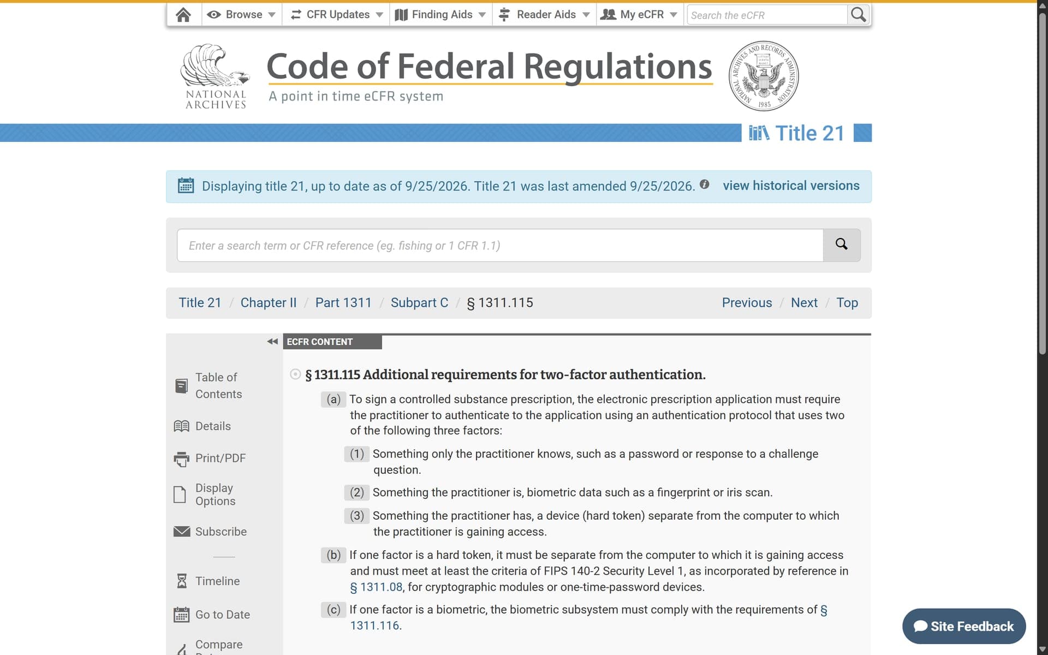Image resolution: width=1048 pixels, height=655 pixels.
Task: Expand the CFR Updates dropdown
Action: [x=336, y=15]
